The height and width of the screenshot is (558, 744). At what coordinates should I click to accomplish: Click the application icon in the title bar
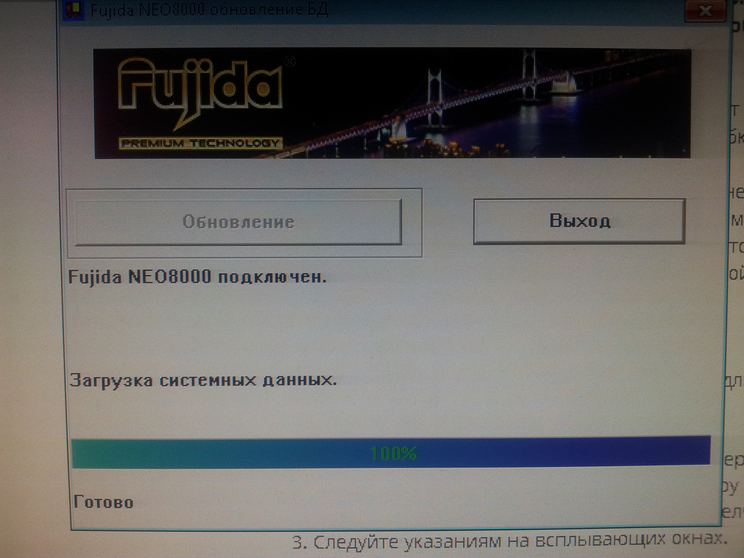tap(74, 10)
